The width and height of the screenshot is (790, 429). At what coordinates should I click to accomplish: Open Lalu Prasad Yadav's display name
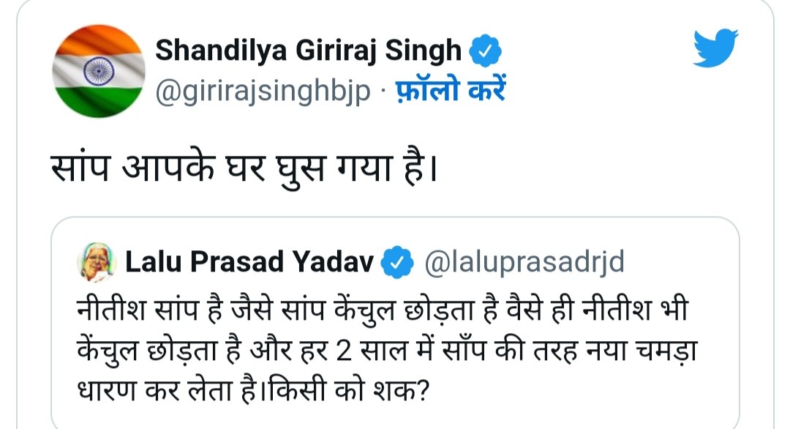(249, 262)
